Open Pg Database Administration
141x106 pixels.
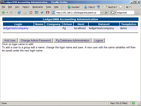coord(73,41)
